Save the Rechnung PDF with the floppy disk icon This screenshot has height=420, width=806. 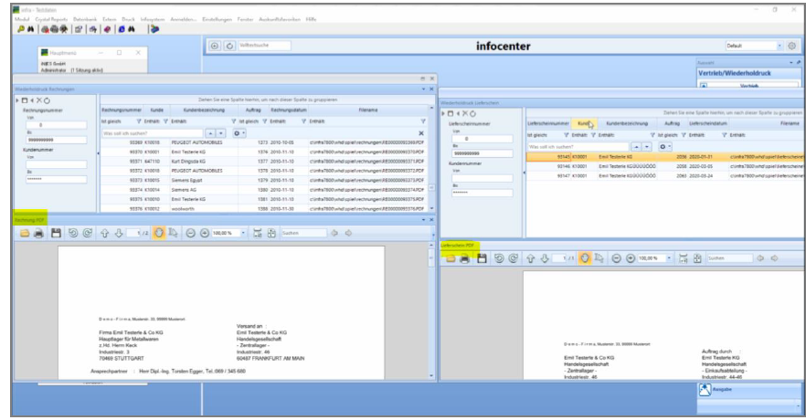coord(56,234)
